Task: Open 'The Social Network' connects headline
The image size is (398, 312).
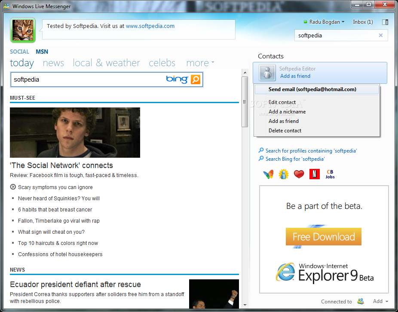Action: pyautogui.click(x=61, y=165)
